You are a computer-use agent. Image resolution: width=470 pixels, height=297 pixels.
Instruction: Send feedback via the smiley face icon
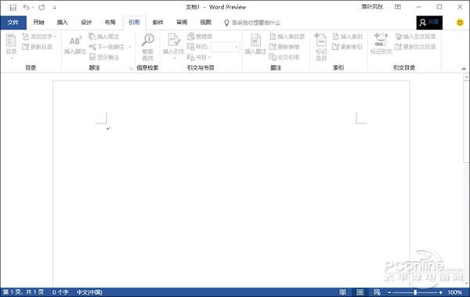point(460,23)
